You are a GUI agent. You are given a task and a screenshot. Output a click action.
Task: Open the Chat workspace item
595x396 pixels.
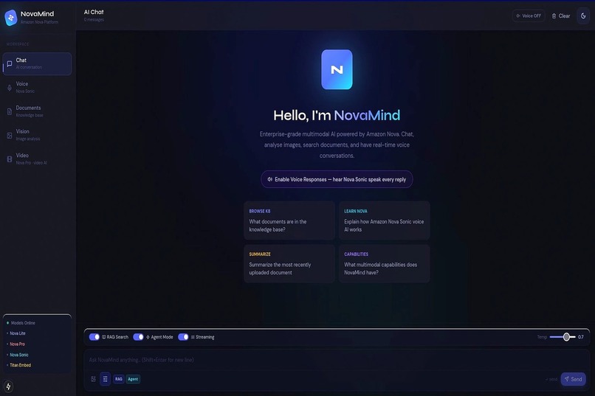pyautogui.click(x=37, y=63)
